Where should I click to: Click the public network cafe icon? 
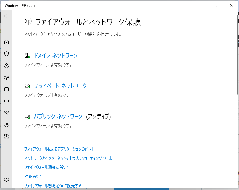pos(27,117)
